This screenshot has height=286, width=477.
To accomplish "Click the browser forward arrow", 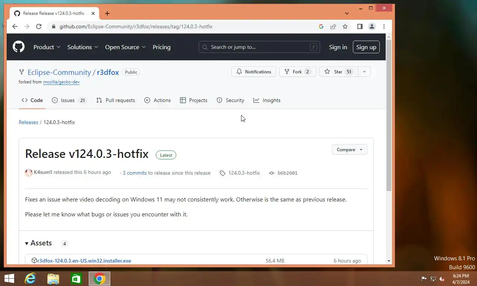I will (27, 26).
